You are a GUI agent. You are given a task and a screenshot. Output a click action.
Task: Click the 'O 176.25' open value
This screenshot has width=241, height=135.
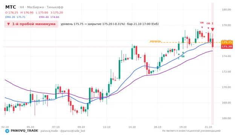12,12
